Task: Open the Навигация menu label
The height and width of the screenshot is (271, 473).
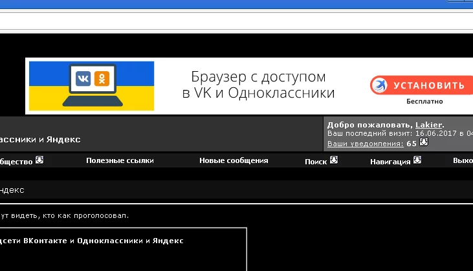Action: pos(390,162)
